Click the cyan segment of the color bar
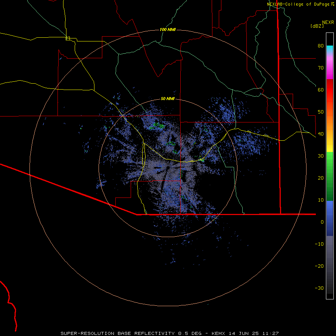 (x=330, y=49)
